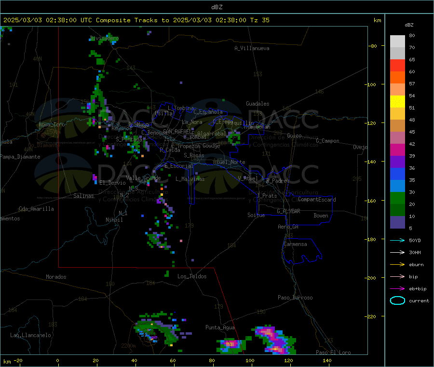Click the cyan current ellipse legend icon
Screen dimensions: 434x367
click(397, 300)
